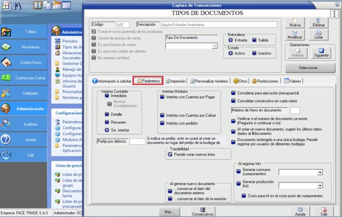Toggle Permitir crear nuevos lotes checkbox

point(170,154)
